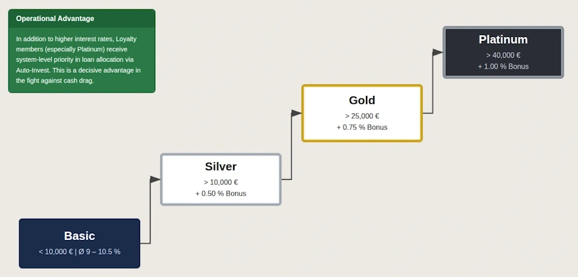Click the Operational Advantage header
Image resolution: width=578 pixels, height=277 pixels.
(x=81, y=19)
